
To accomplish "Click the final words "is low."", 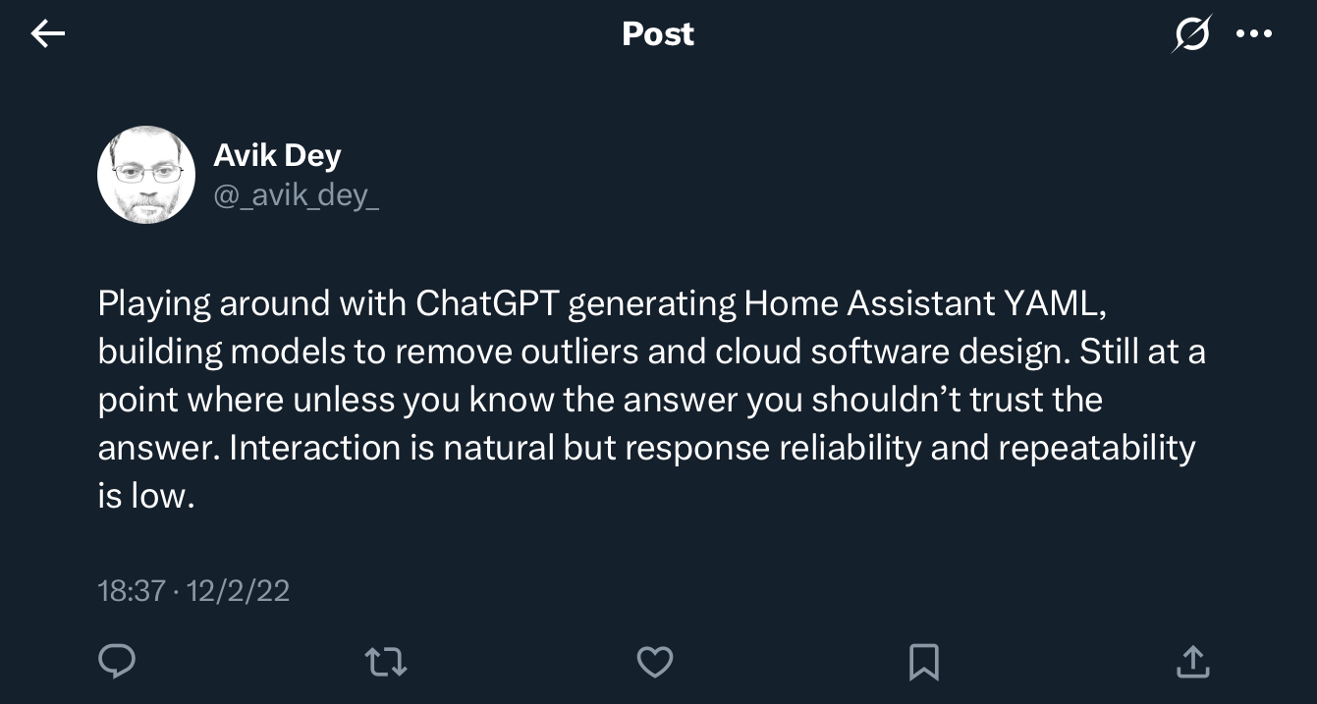I will click(x=141, y=496).
